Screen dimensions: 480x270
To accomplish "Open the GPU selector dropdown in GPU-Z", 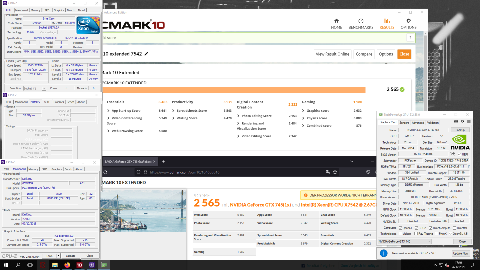I will [404, 241].
